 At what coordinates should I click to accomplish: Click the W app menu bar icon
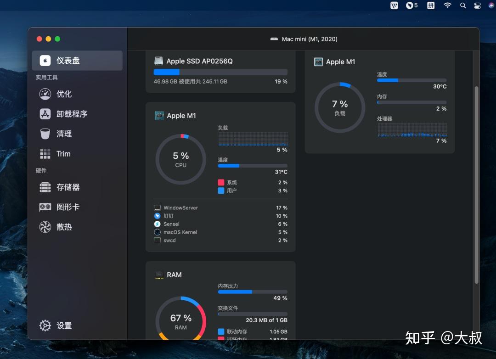click(x=394, y=6)
